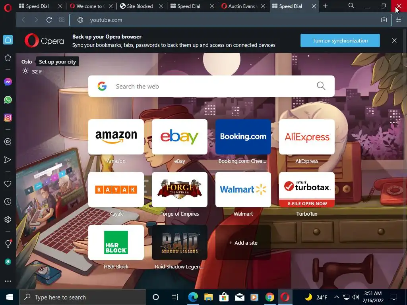407x305 pixels.
Task: Click the address bar showing youtube.com
Action: (230, 20)
